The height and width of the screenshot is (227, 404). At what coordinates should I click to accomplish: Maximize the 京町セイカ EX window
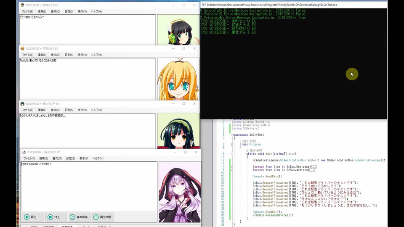coord(184,5)
